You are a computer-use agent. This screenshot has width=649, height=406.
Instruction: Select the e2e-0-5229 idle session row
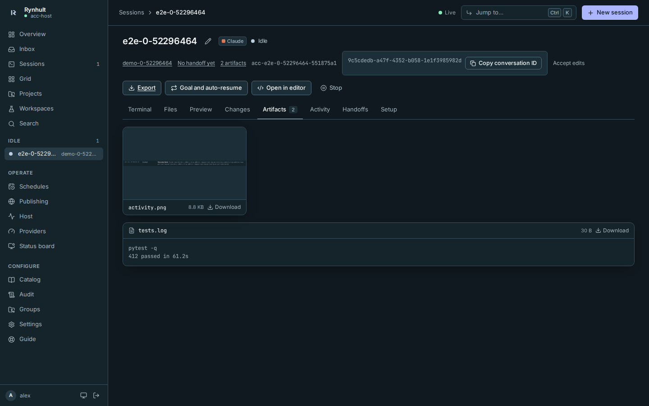pyautogui.click(x=54, y=154)
